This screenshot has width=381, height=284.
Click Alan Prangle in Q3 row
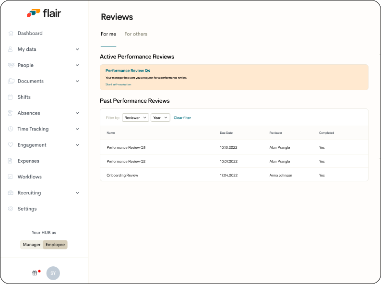[x=280, y=147]
